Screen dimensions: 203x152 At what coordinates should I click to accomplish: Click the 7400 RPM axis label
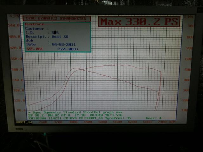(x=162, y=122)
